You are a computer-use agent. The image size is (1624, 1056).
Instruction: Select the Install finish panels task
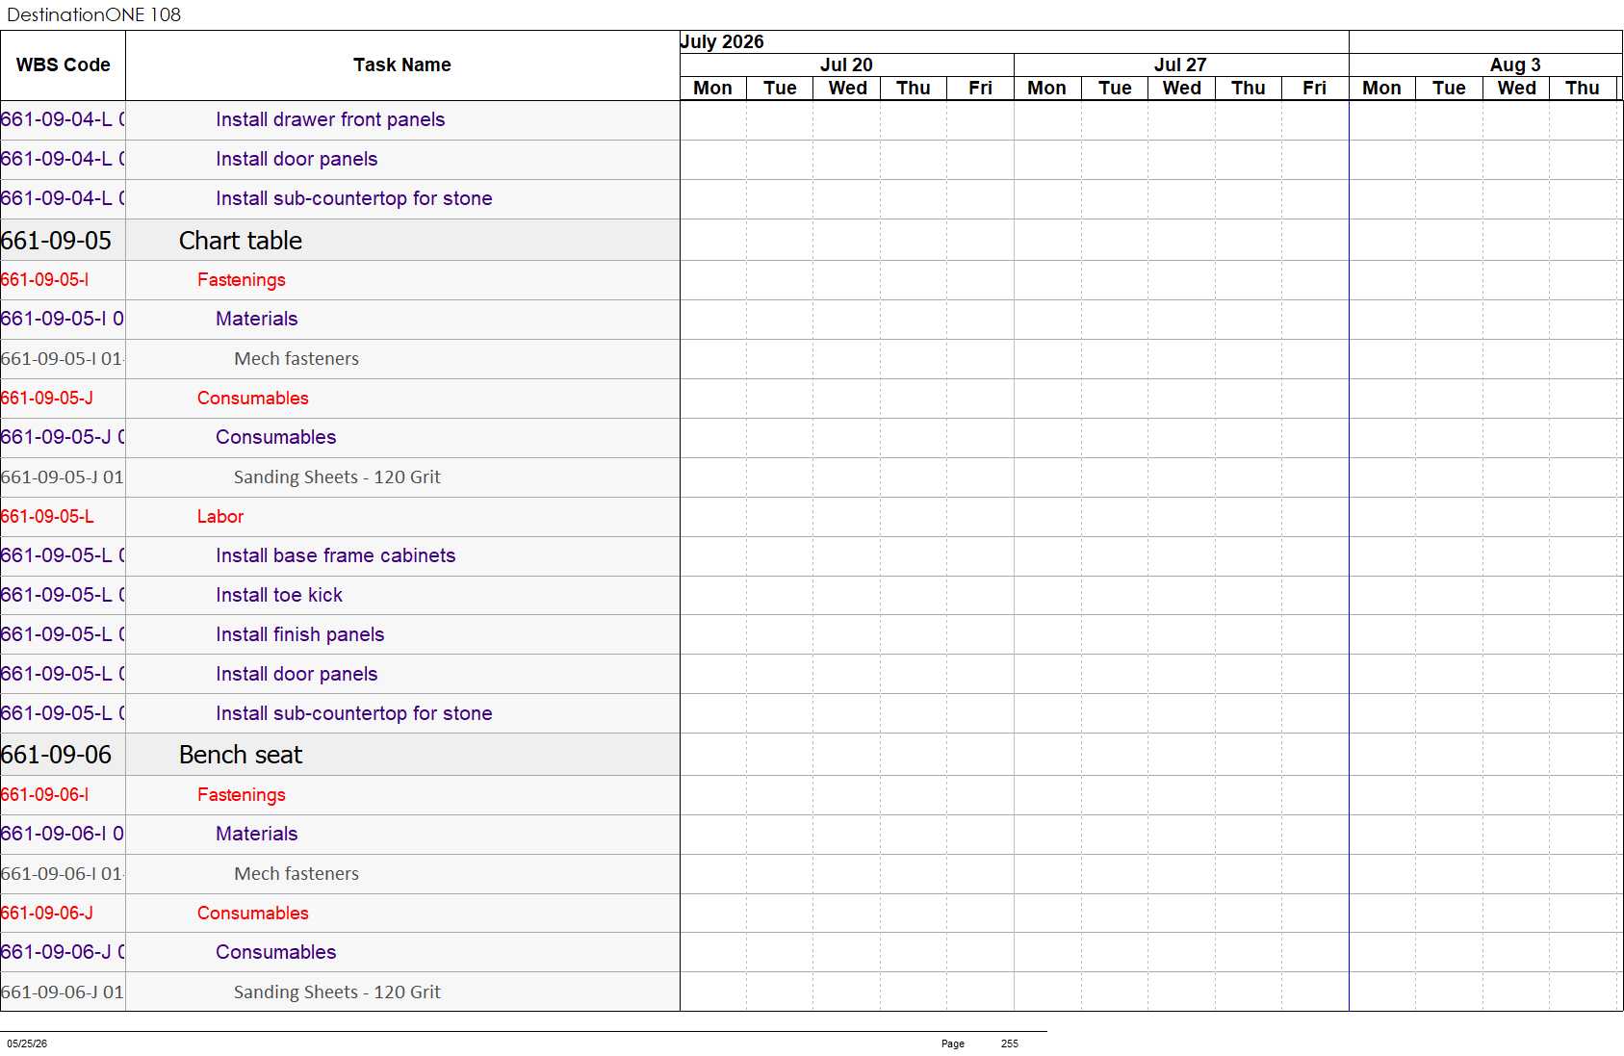click(300, 634)
